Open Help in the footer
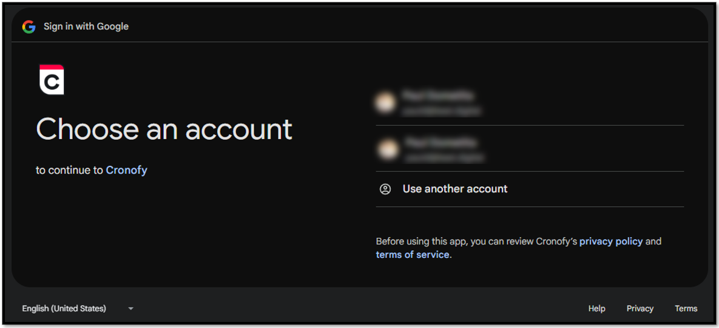This screenshot has height=328, width=719. coord(596,309)
